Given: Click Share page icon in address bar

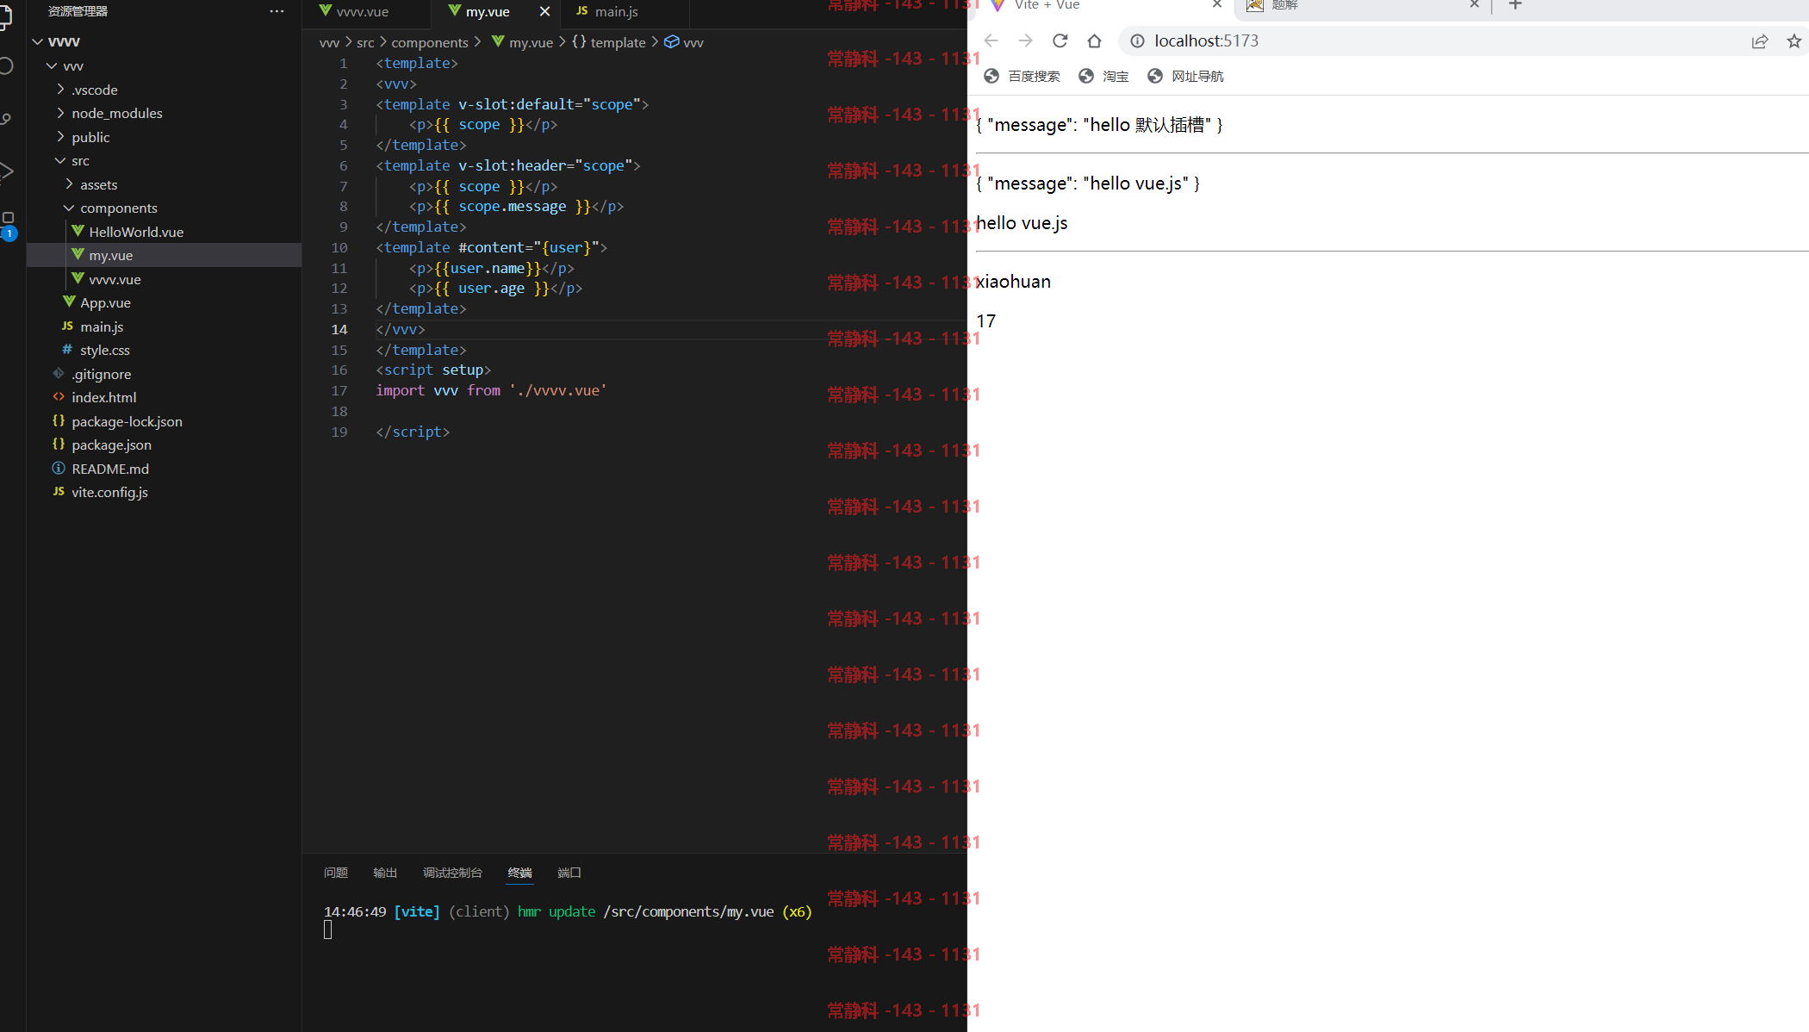Looking at the screenshot, I should pyautogui.click(x=1760, y=40).
